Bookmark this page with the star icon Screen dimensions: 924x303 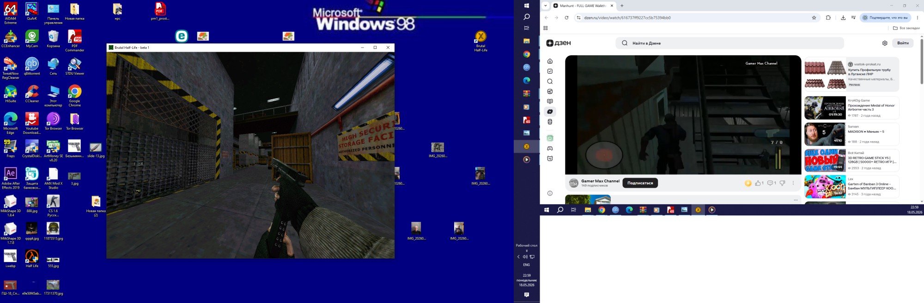[x=814, y=18]
